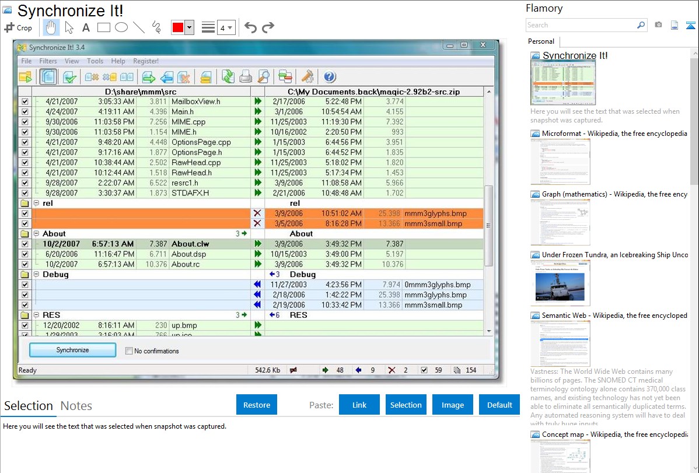Image resolution: width=699 pixels, height=473 pixels.
Task: Open the line width dropdown
Action: (226, 27)
